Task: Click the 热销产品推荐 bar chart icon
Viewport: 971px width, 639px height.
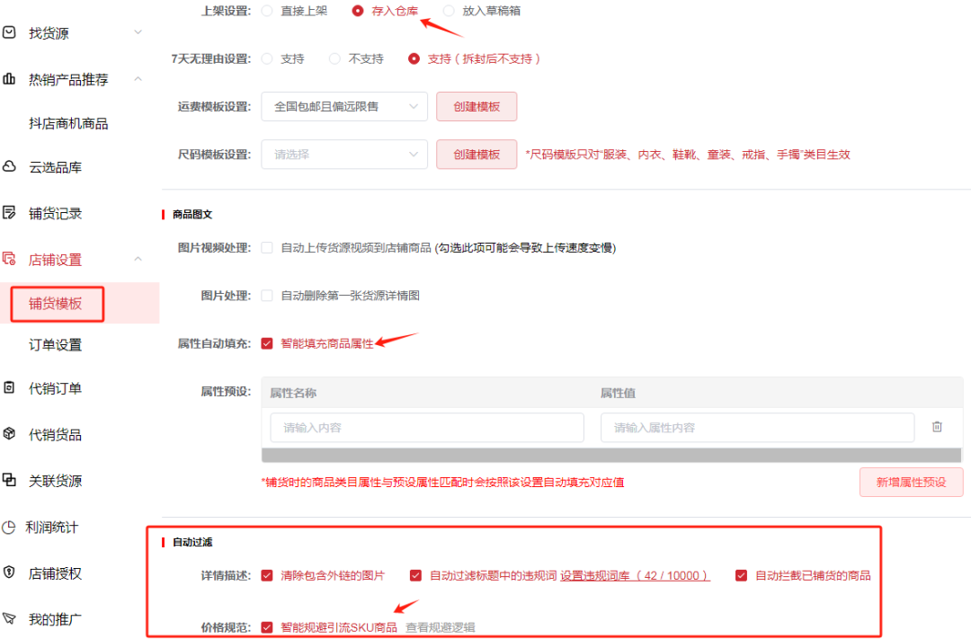Action: tap(9, 78)
